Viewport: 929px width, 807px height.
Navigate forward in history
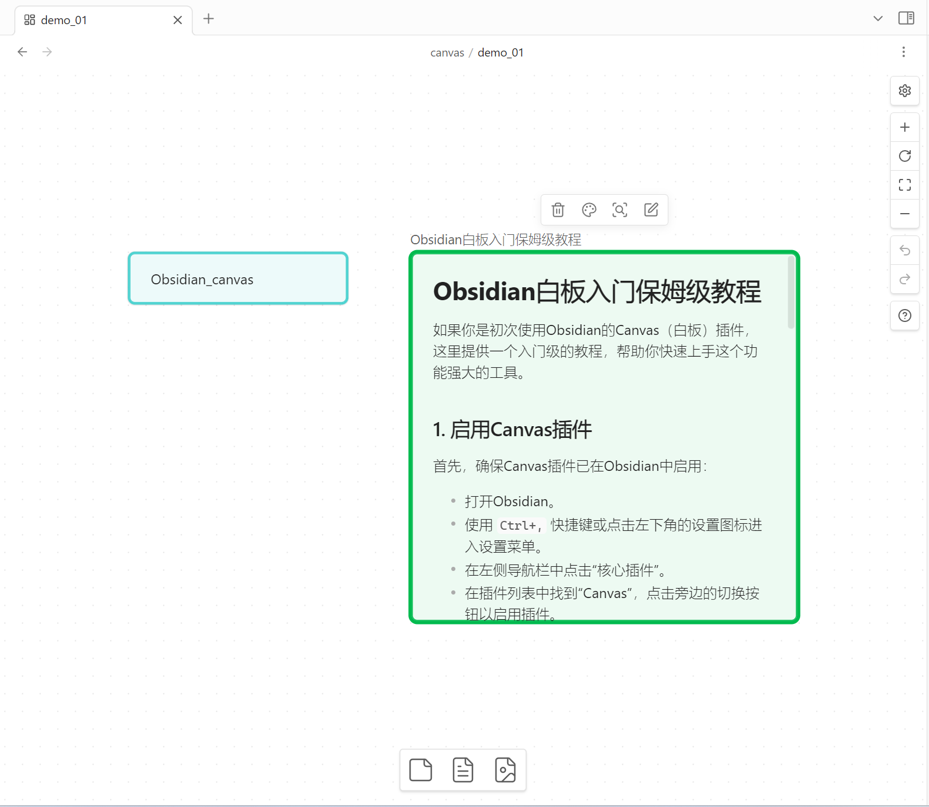tap(47, 52)
